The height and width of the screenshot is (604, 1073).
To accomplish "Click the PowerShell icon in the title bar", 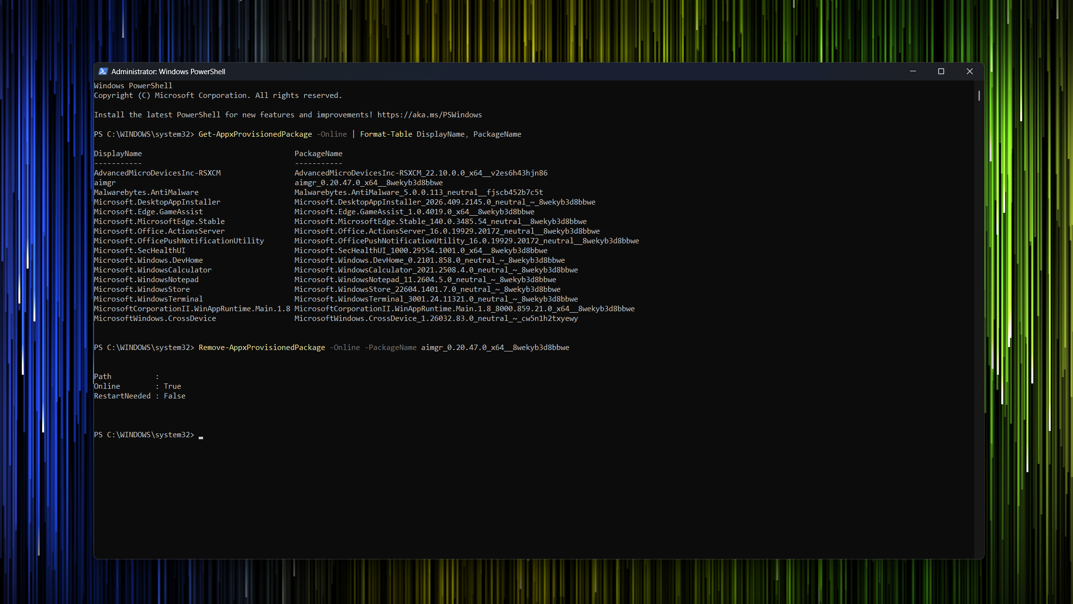I will pyautogui.click(x=103, y=71).
